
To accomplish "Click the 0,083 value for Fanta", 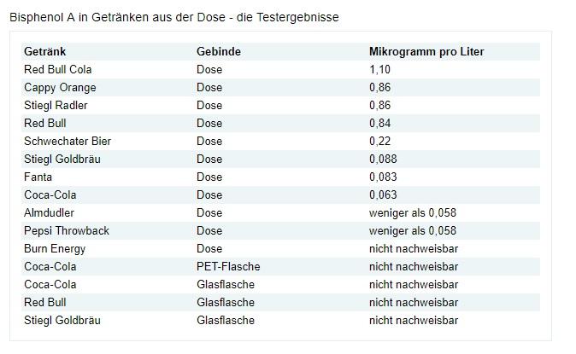I will [383, 177].
